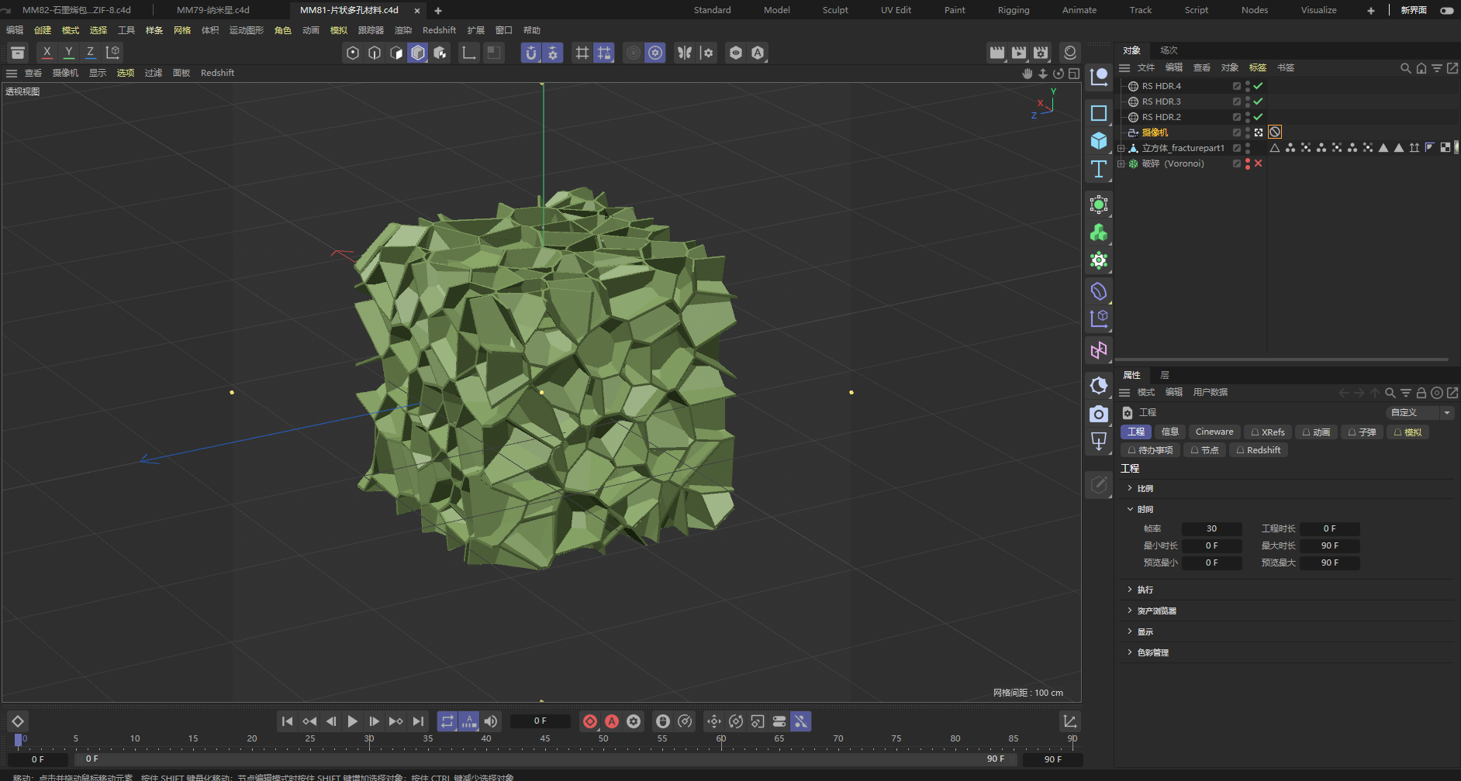Click the locked workplane grid icon
This screenshot has width=1461, height=781.
(604, 53)
